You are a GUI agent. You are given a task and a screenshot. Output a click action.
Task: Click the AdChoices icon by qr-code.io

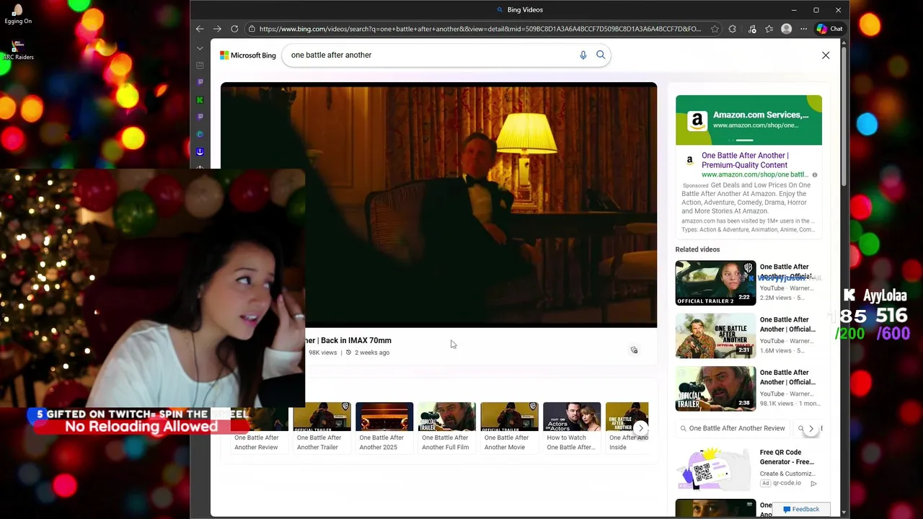pyautogui.click(x=813, y=483)
